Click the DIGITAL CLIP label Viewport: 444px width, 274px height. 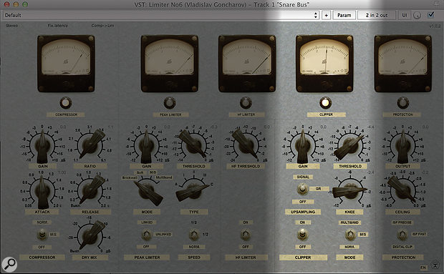[x=402, y=247]
